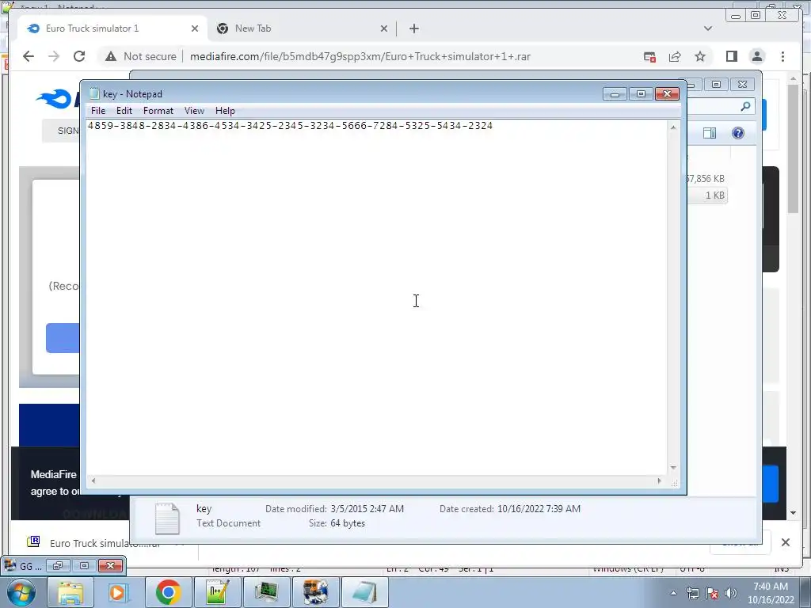Open the Help menu in Notepad
This screenshot has height=608, width=811.
pyautogui.click(x=225, y=111)
